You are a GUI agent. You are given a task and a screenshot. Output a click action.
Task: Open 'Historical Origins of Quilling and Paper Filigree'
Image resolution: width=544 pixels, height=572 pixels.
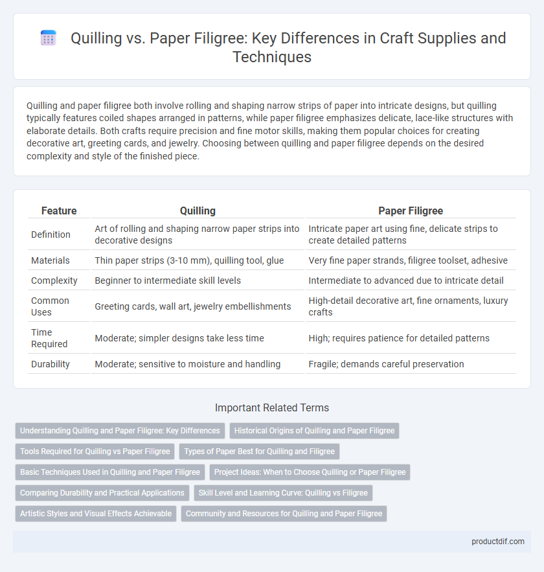click(x=314, y=431)
